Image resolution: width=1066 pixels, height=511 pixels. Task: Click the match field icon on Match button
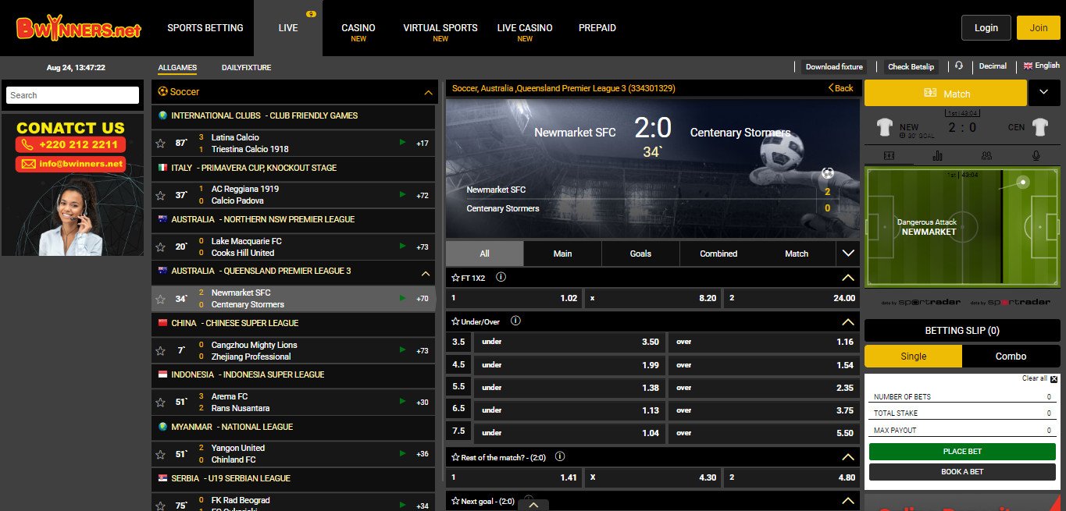pos(930,93)
